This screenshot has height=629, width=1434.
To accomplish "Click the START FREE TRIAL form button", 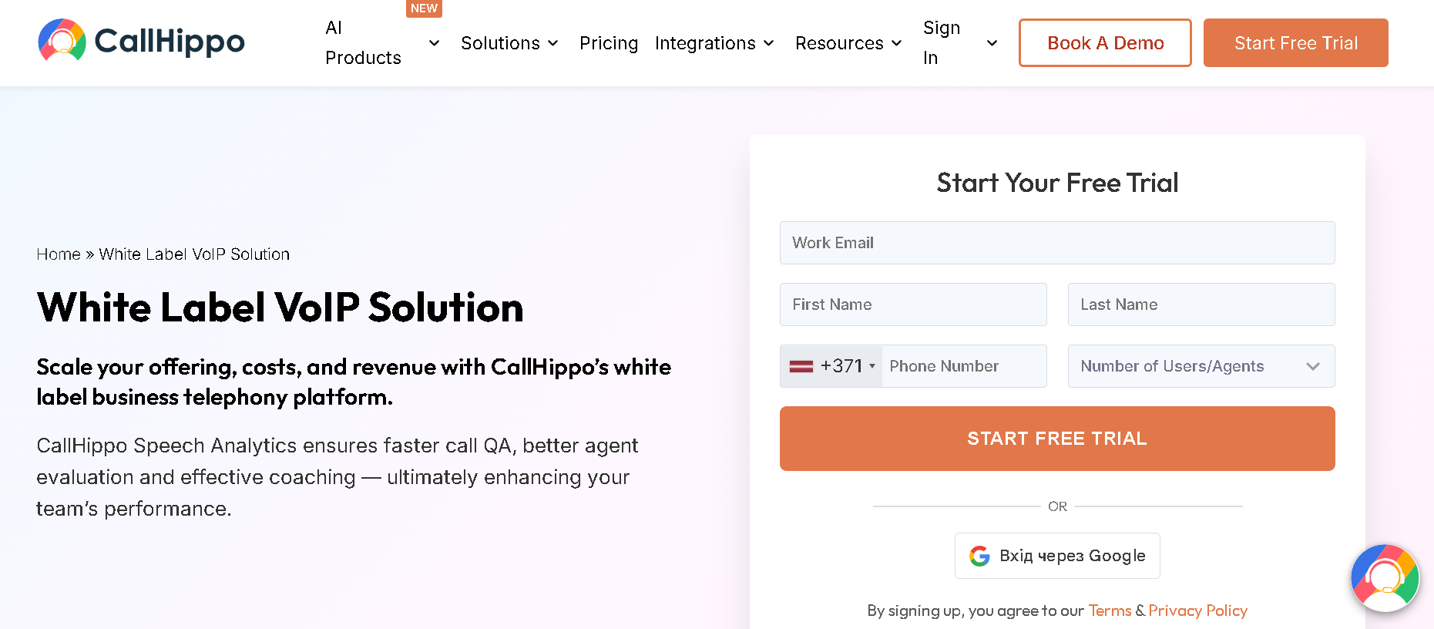I will [x=1057, y=439].
